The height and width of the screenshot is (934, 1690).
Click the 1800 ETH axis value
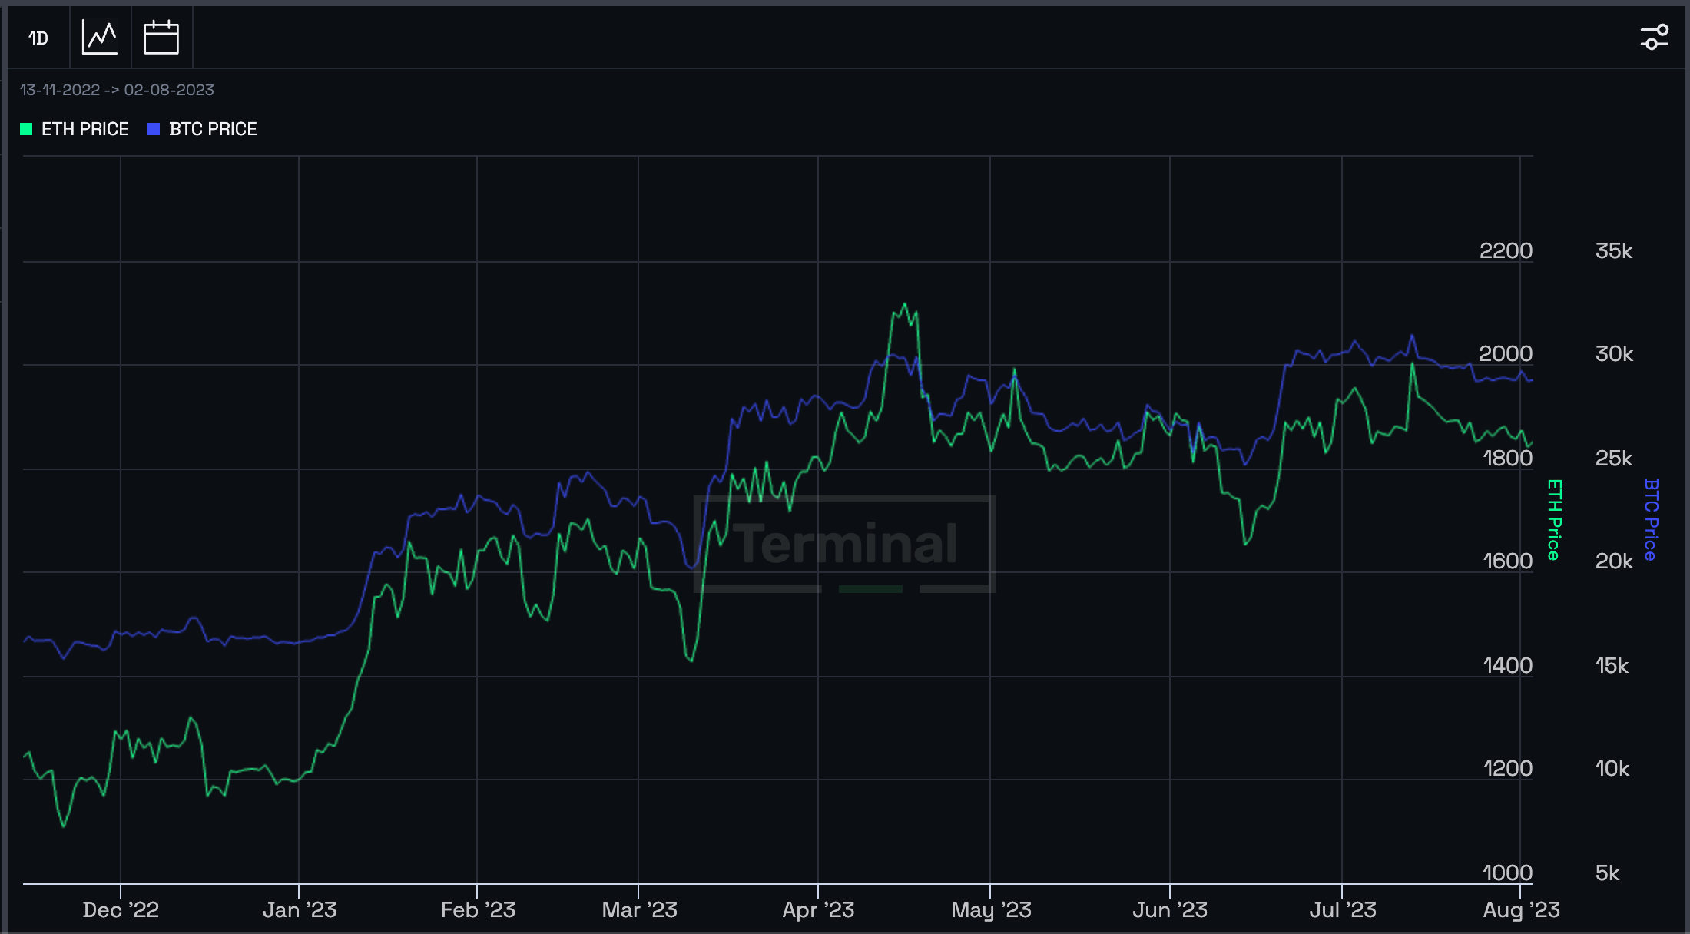1507,458
